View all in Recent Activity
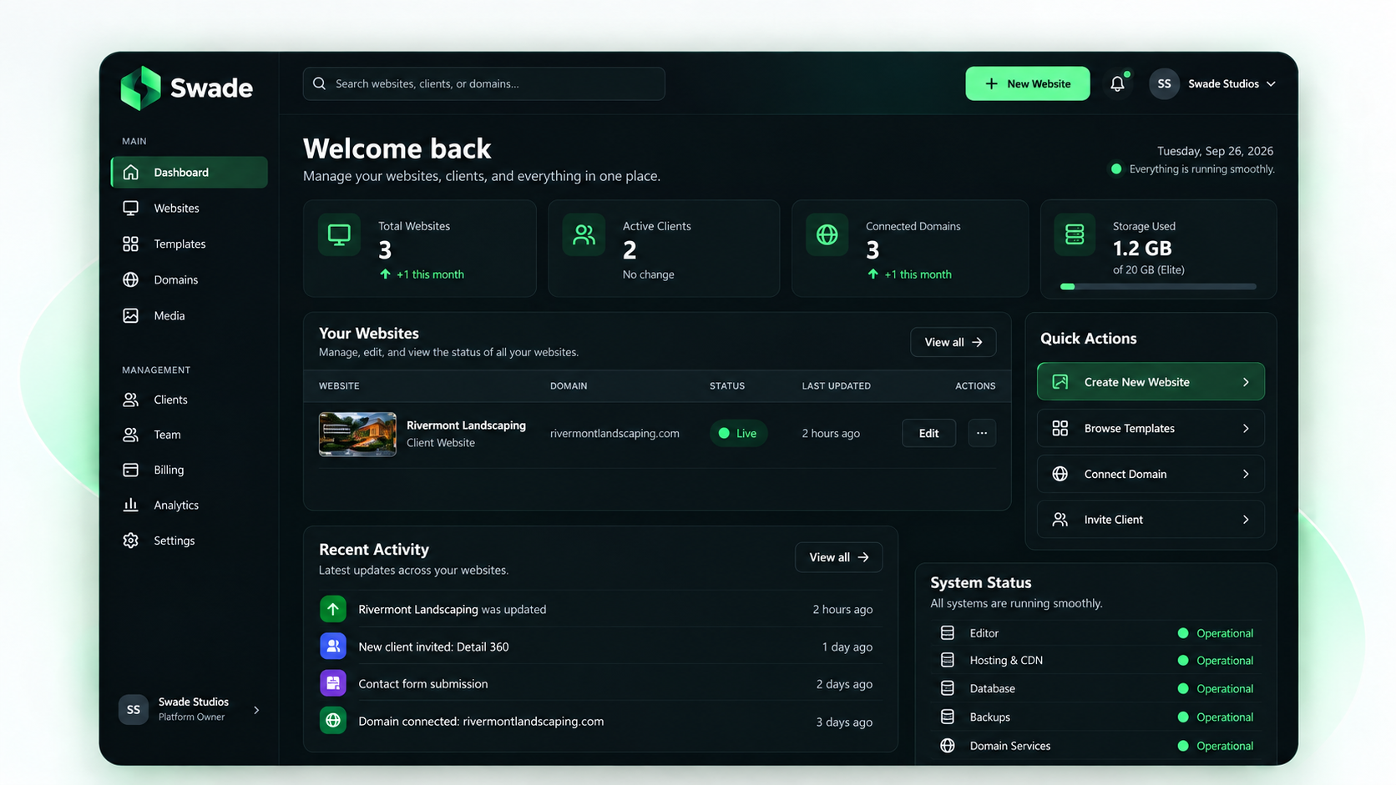1396x785 pixels. [838, 557]
